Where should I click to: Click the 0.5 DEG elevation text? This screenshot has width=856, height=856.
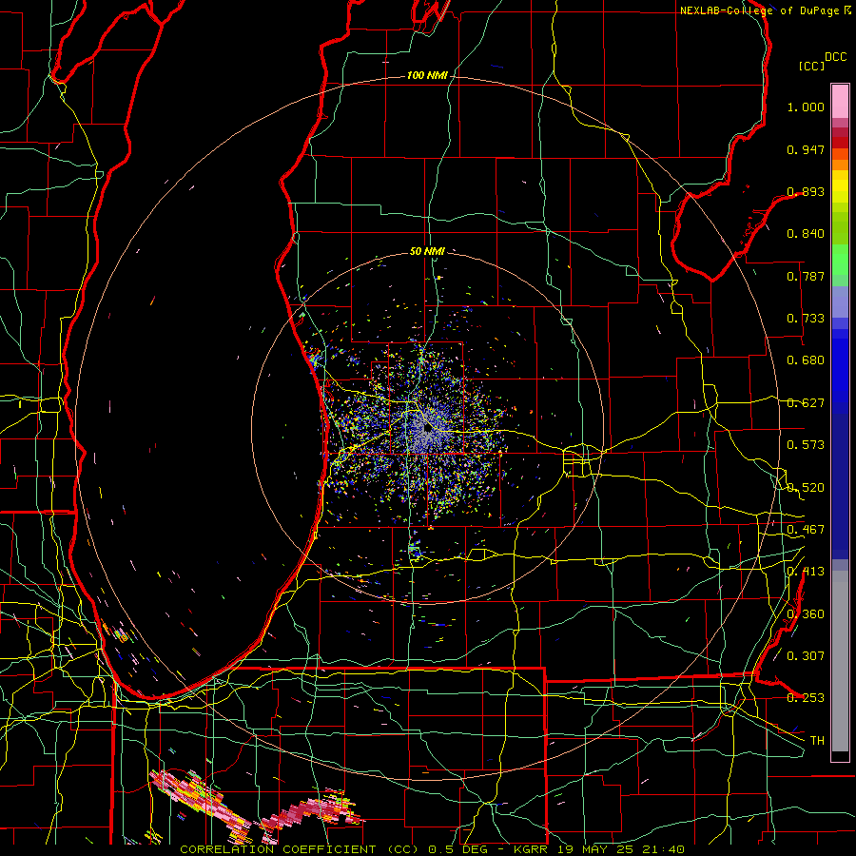pyautogui.click(x=457, y=849)
